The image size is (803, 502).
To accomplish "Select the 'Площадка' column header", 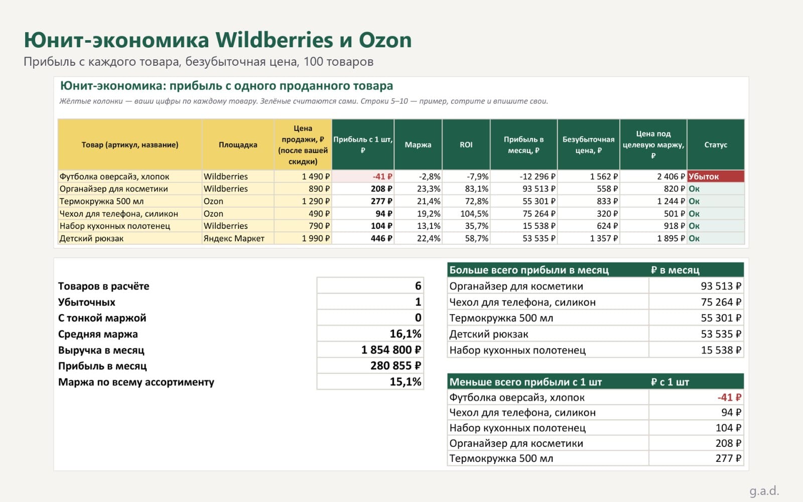I will [238, 145].
